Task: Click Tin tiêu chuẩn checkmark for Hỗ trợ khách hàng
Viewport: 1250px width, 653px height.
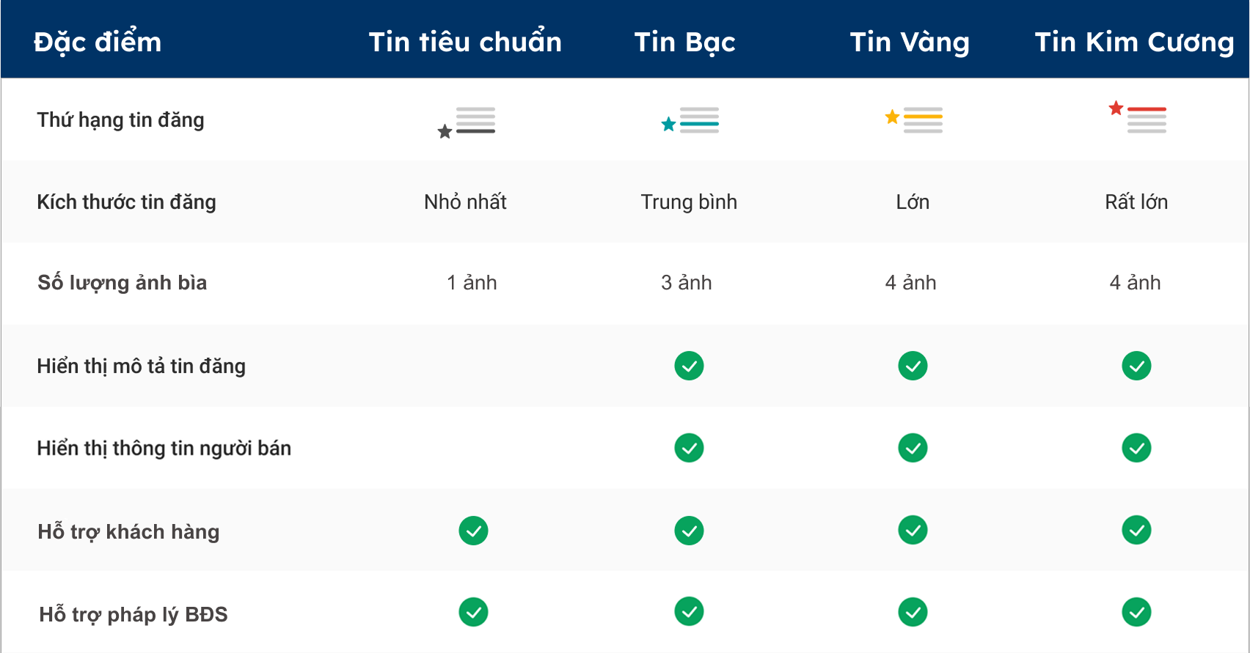Action: (x=473, y=531)
